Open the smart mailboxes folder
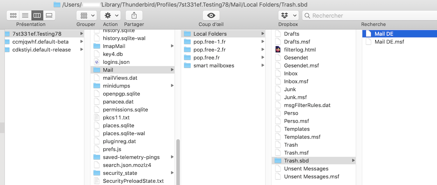Screen dimensions: 437x185 213,66
